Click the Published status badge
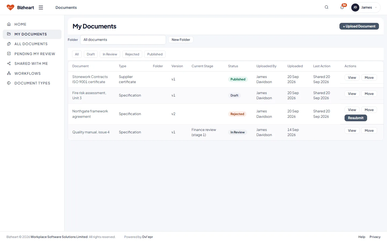This screenshot has width=387, height=242. point(238,79)
